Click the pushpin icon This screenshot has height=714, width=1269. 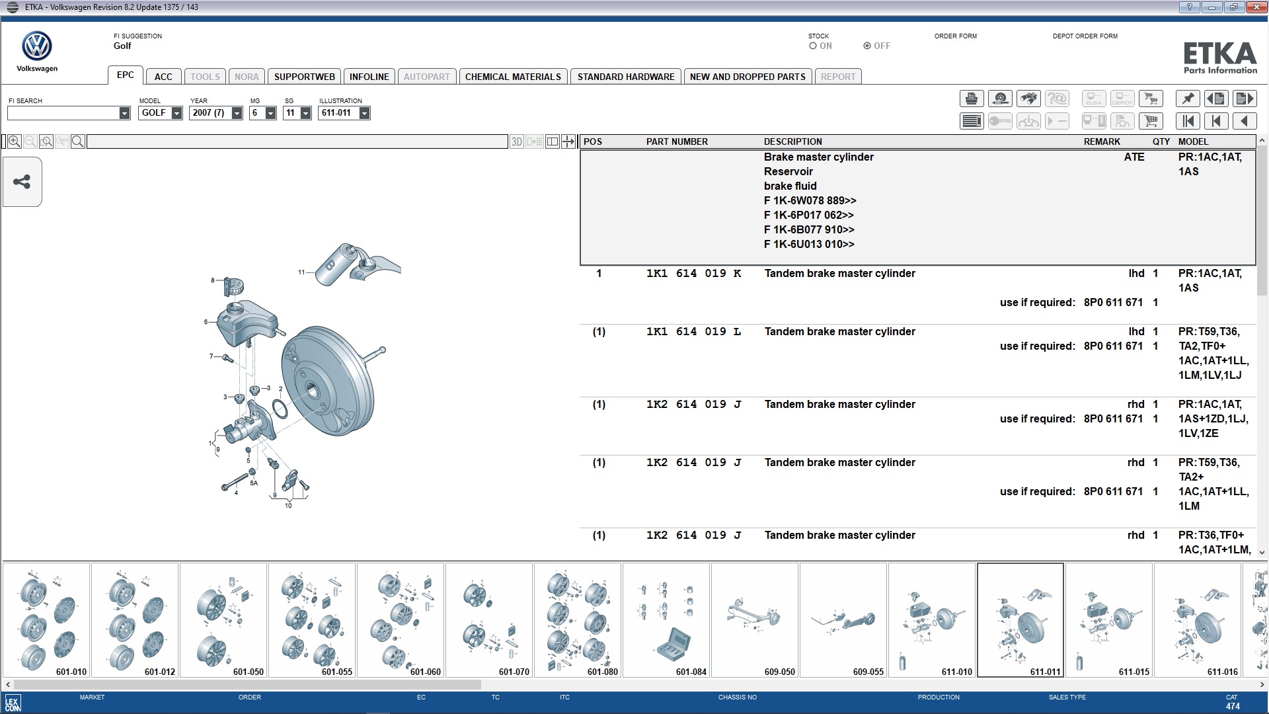(1188, 99)
